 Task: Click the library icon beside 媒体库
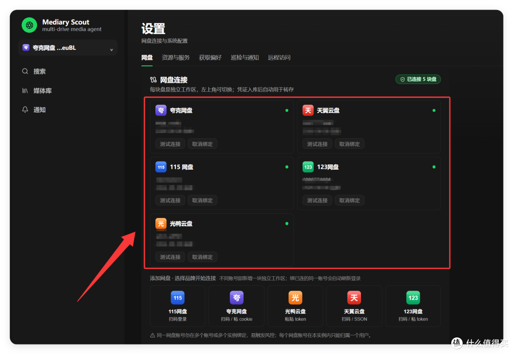[x=25, y=91]
